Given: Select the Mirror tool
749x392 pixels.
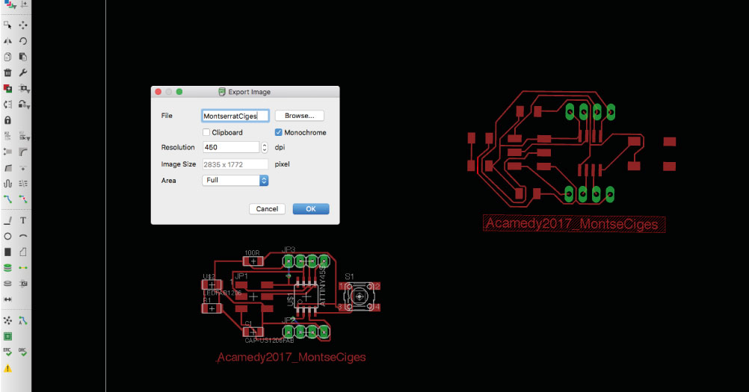Looking at the screenshot, I should (x=7, y=41).
